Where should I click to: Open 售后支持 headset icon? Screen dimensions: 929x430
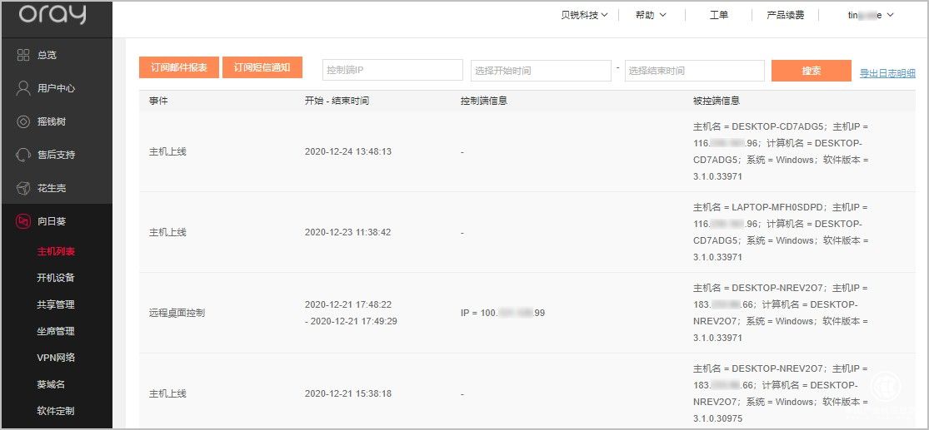pyautogui.click(x=23, y=155)
